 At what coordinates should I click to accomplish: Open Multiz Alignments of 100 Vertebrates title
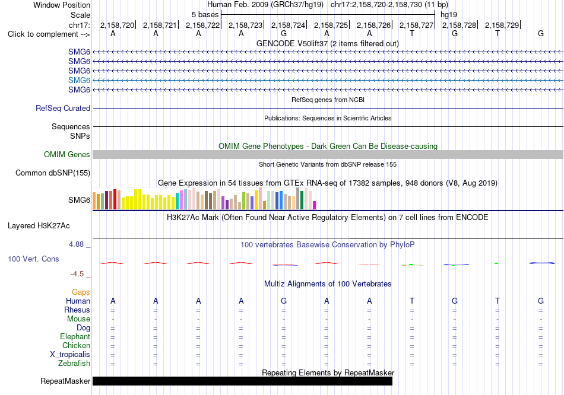point(328,284)
